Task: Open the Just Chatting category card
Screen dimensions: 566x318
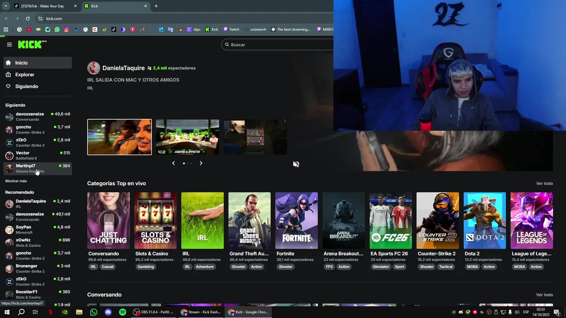Action: (x=108, y=220)
